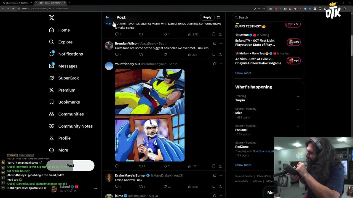Click the Bookmarks sidebar icon
Screen dimensions: 353x198
pos(52,102)
